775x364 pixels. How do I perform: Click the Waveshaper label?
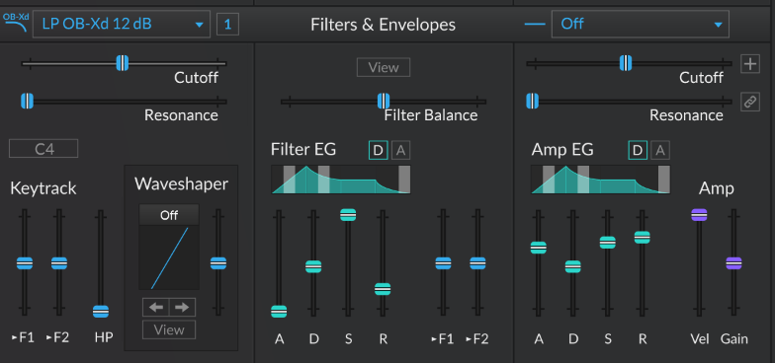(182, 184)
